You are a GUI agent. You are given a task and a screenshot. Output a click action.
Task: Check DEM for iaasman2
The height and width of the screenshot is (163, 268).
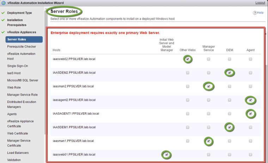[x=230, y=86]
